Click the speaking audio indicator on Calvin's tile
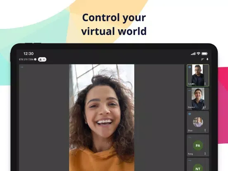 [190, 67]
